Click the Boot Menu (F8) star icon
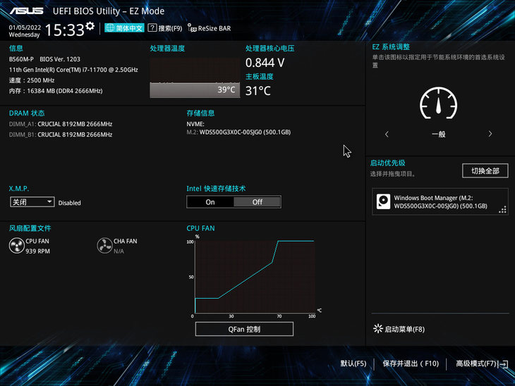 coord(377,329)
